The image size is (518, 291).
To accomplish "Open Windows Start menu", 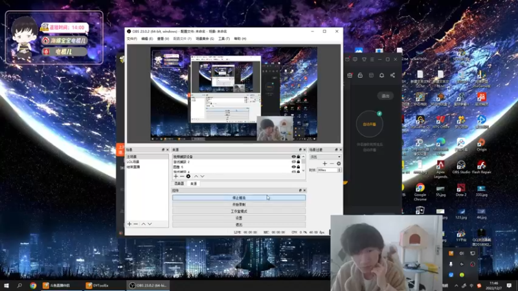I will (6, 285).
